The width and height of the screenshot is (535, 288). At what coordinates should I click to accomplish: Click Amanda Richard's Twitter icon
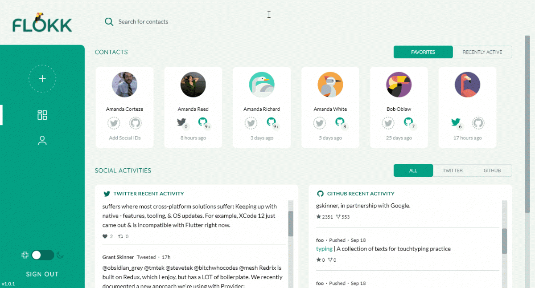pos(251,123)
